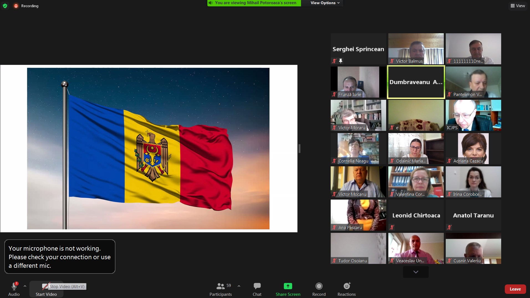Select Frunză Iurie video tile
This screenshot has height=298, width=530.
pos(358,82)
